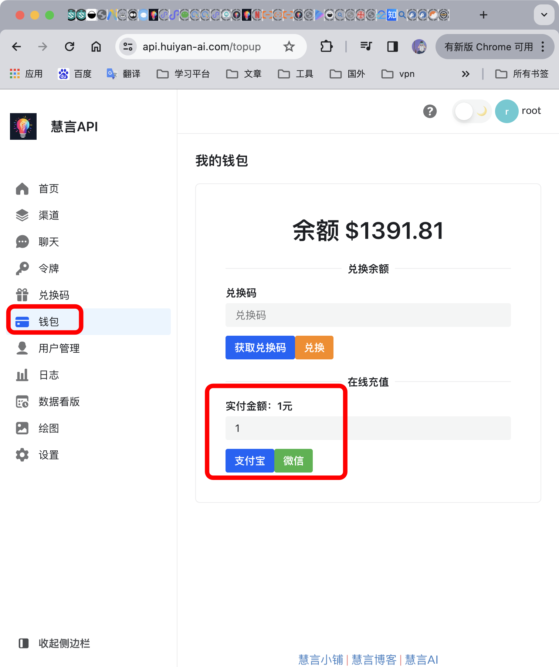
Task: Open the 慧言博客 footer link
Action: [373, 660]
